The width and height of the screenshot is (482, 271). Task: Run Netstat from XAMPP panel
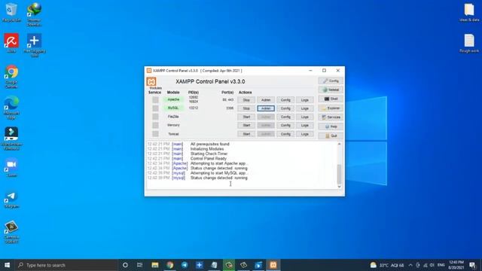point(331,90)
